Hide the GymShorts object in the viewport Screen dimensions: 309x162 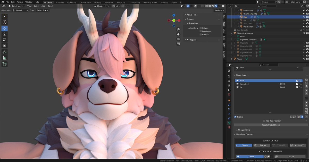[304, 11]
